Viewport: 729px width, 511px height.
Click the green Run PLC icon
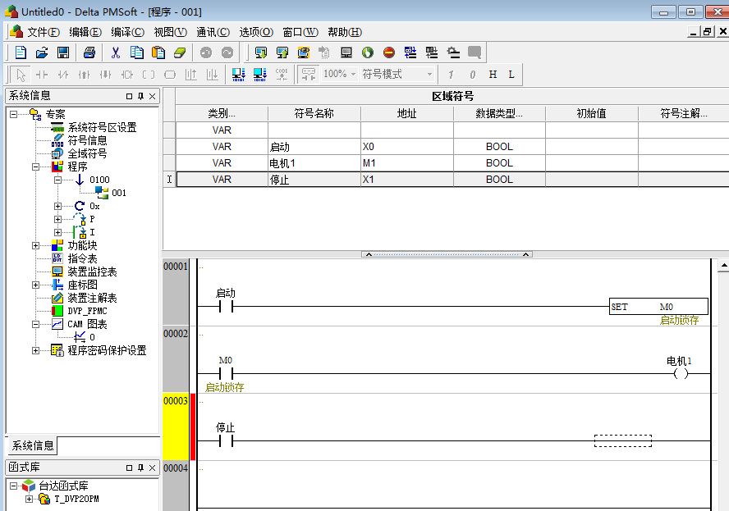coord(367,52)
